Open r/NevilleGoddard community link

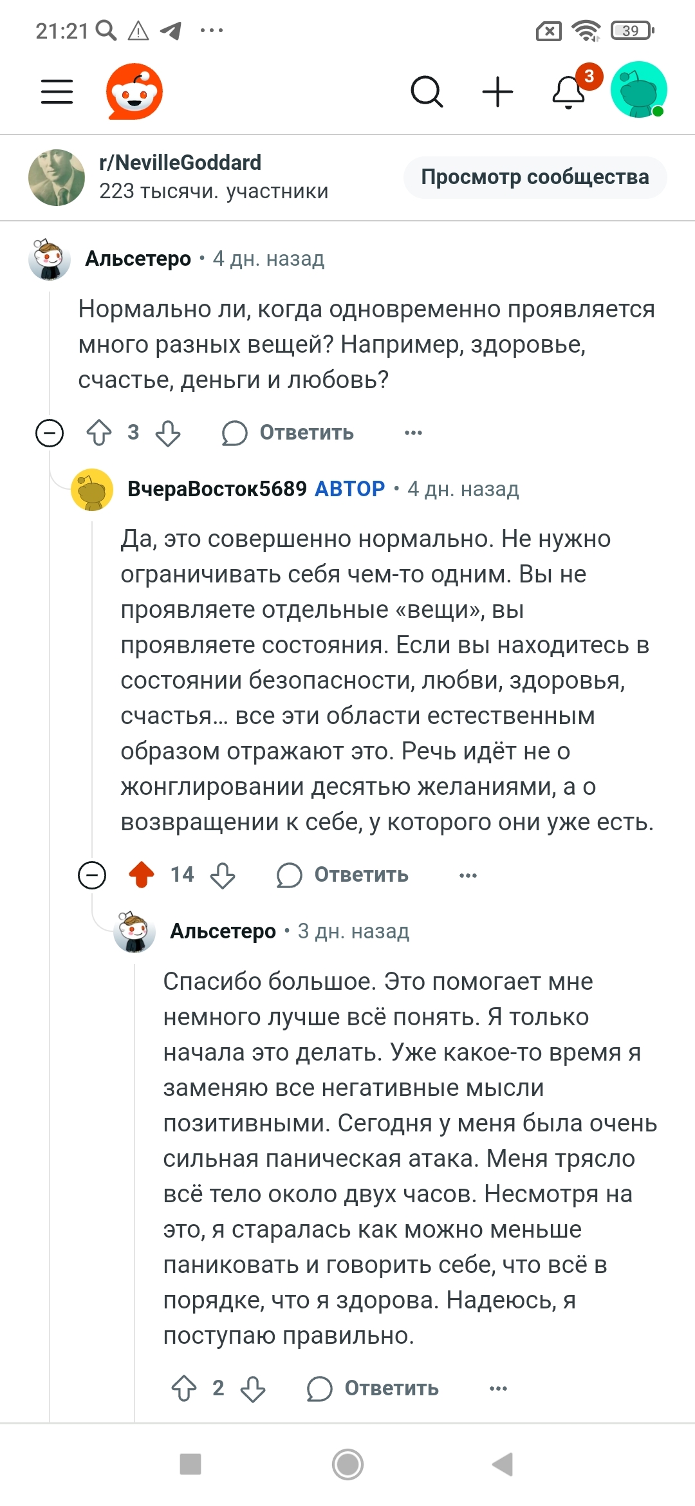coord(180,163)
